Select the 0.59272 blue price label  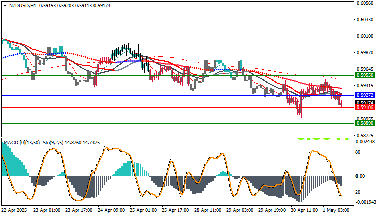(365, 95)
